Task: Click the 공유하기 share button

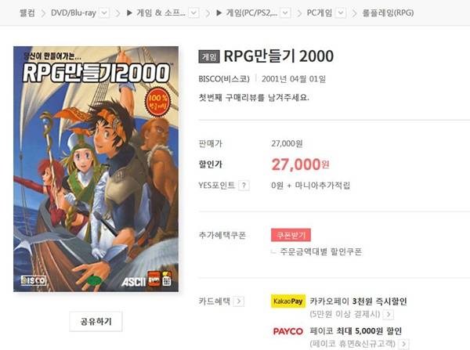Action: (x=96, y=322)
